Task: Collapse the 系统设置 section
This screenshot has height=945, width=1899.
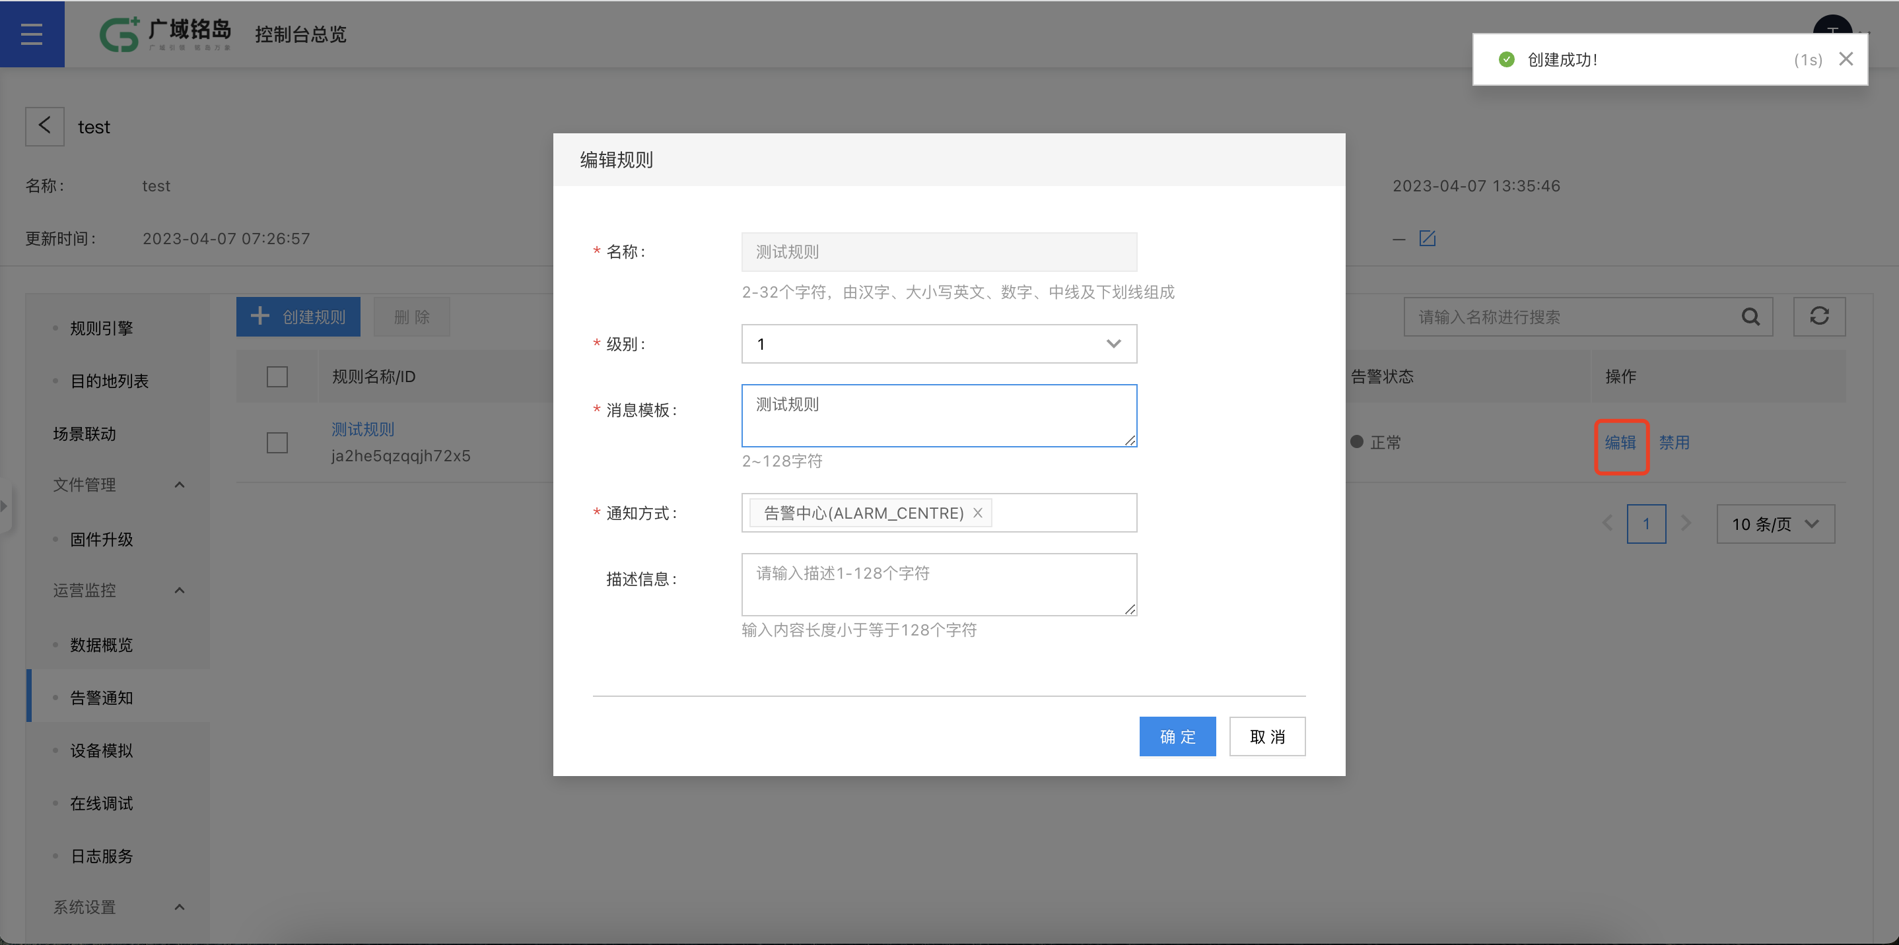Action: (179, 907)
